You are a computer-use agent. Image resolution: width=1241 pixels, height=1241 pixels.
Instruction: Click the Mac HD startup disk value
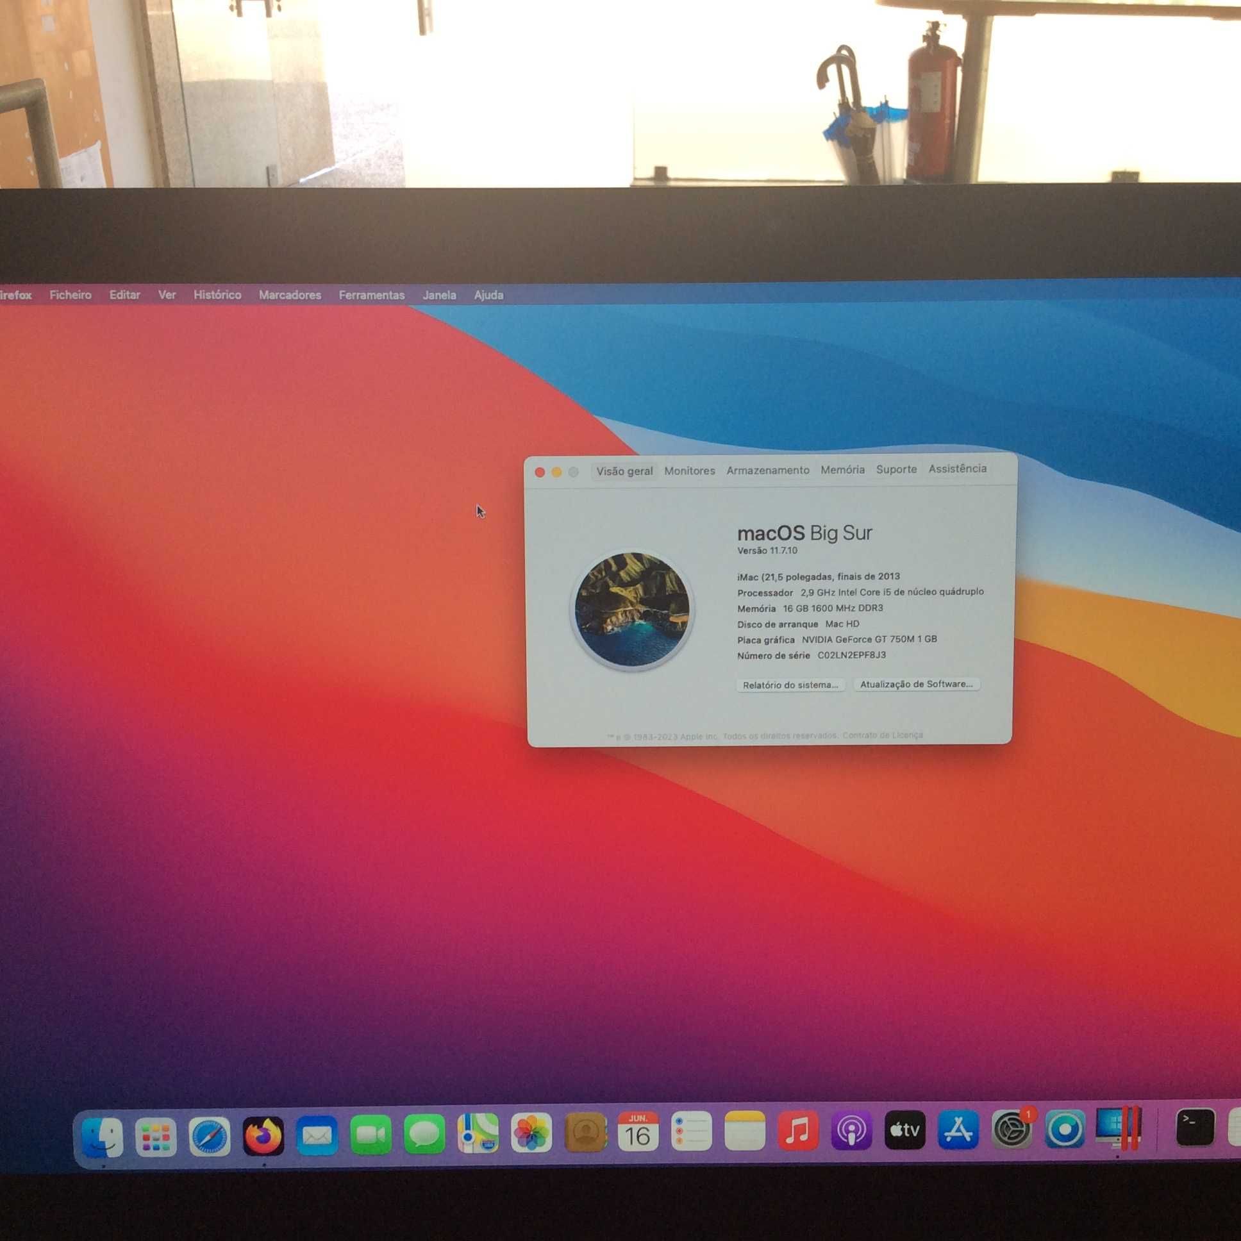842,624
